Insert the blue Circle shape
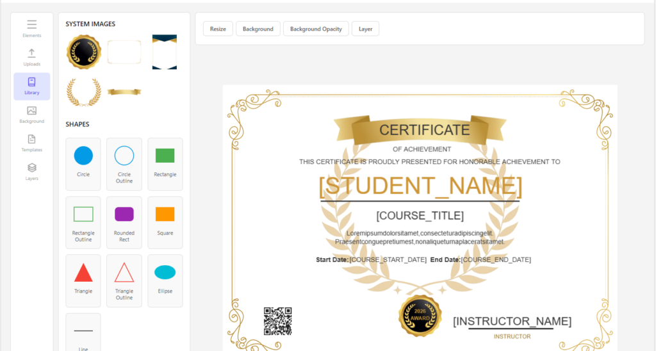This screenshot has height=351, width=656. [x=83, y=163]
